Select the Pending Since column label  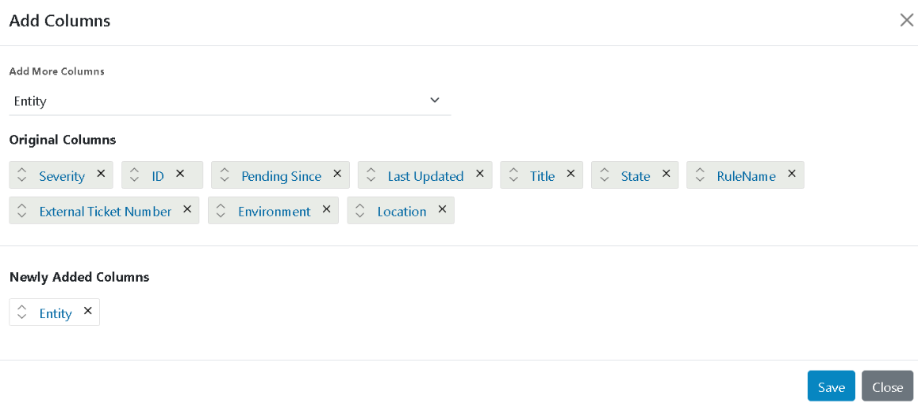tap(281, 176)
